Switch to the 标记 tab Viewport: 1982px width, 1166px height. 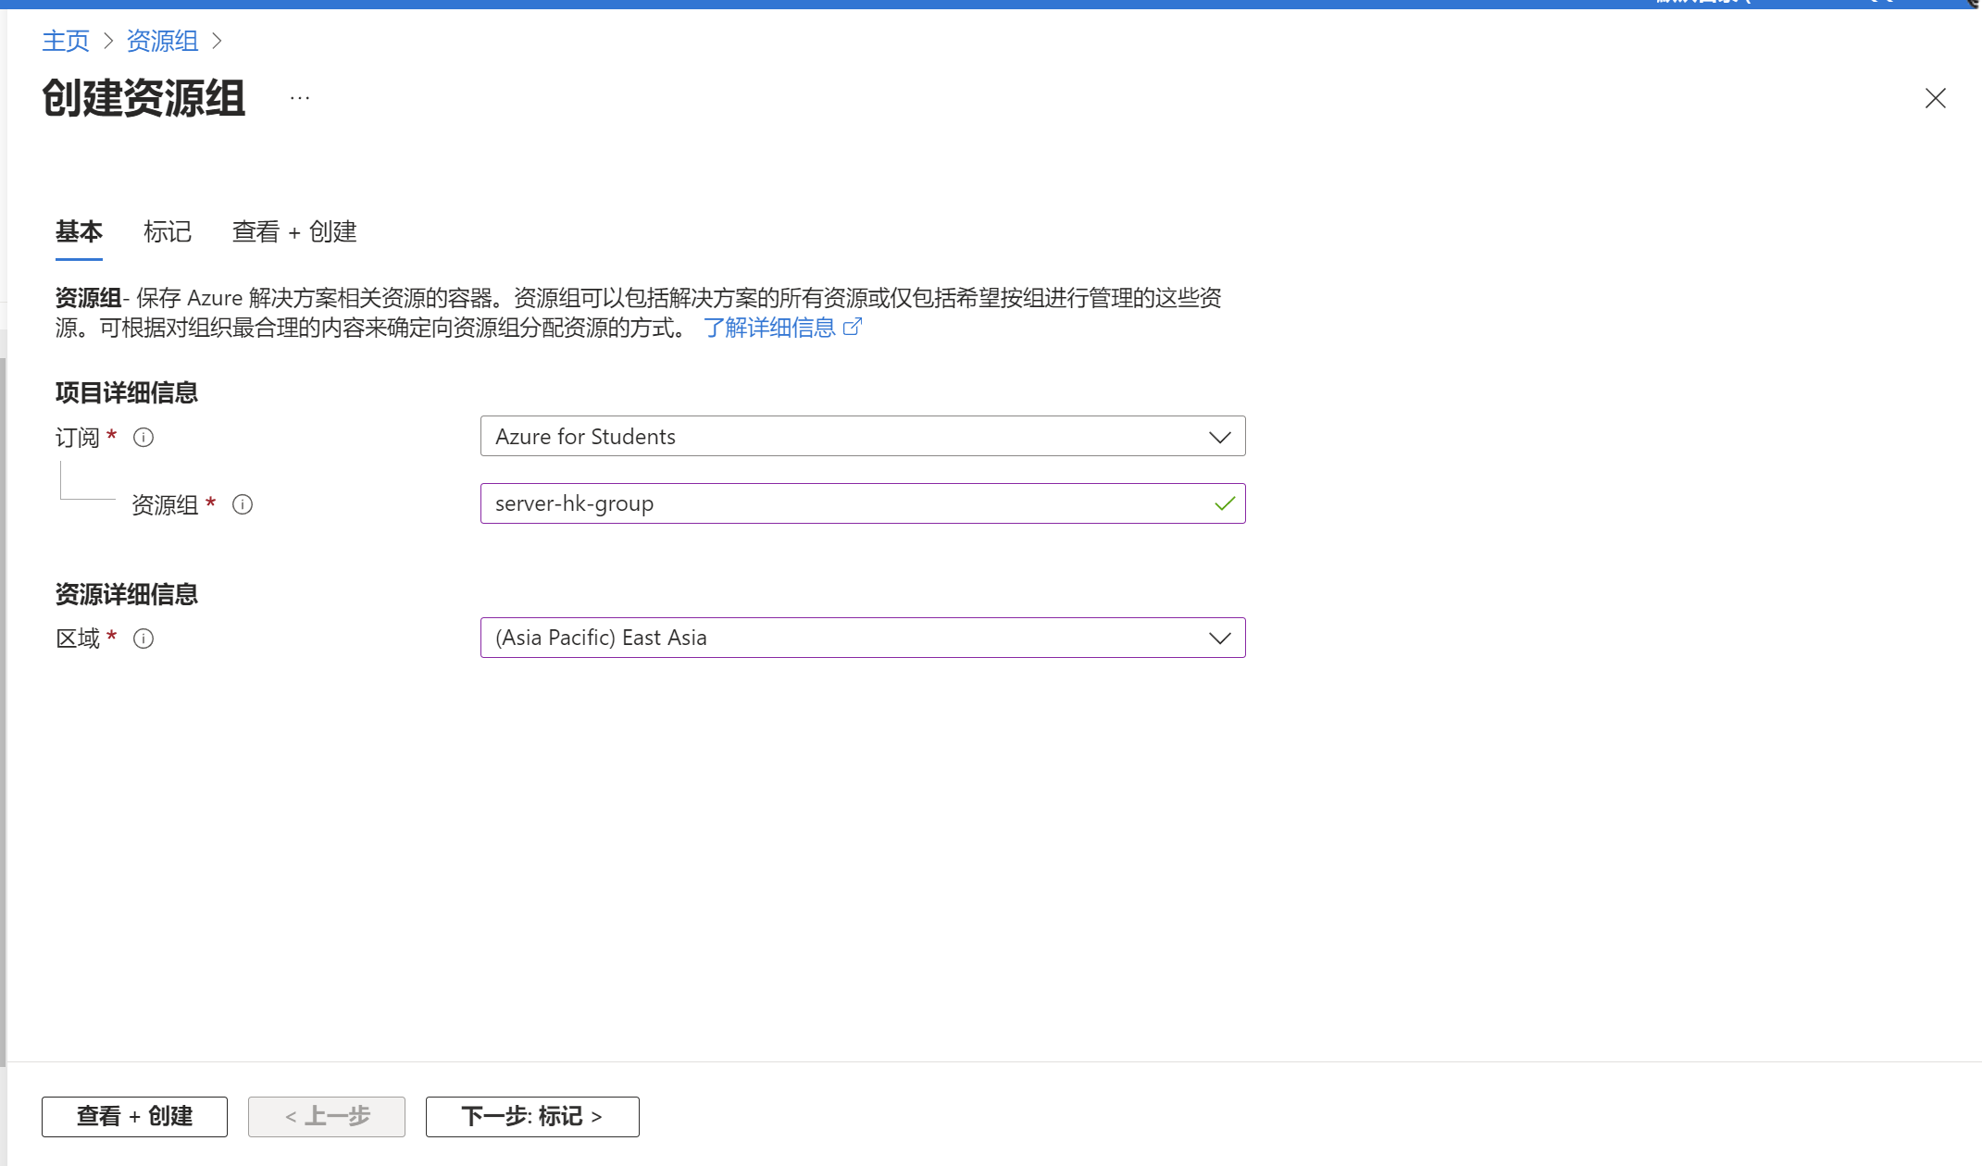pyautogui.click(x=168, y=231)
